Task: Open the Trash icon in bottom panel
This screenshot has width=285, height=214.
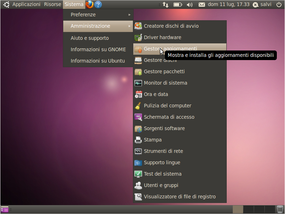Action: click(280, 209)
